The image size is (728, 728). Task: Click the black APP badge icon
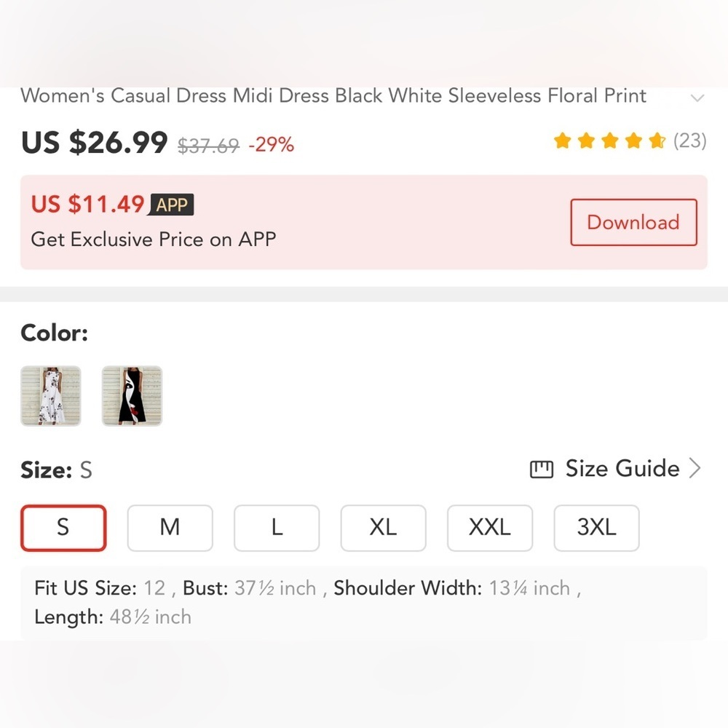pos(172,205)
